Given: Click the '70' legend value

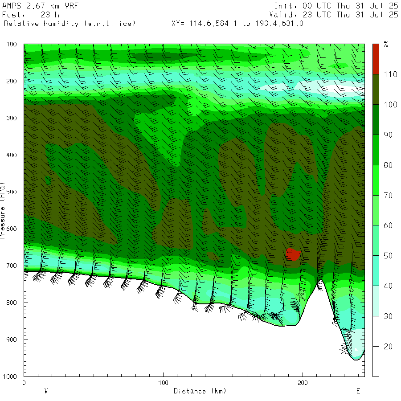Looking at the screenshot, I should [388, 196].
